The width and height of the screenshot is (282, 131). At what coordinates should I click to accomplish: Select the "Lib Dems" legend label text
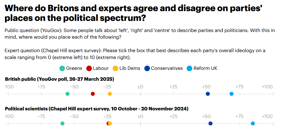pos(130,68)
